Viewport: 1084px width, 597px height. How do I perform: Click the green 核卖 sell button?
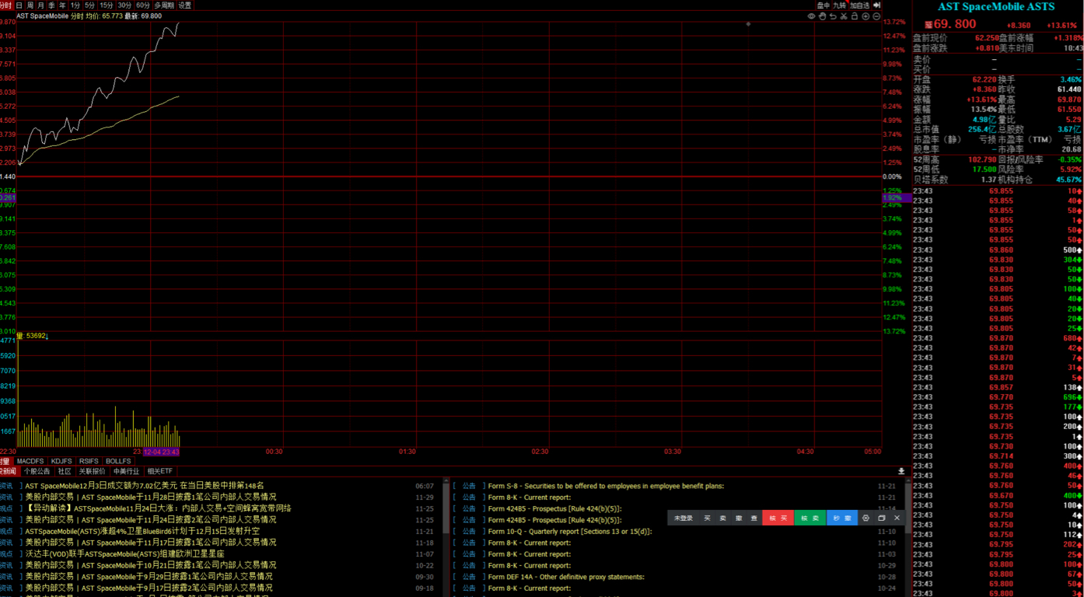(810, 518)
